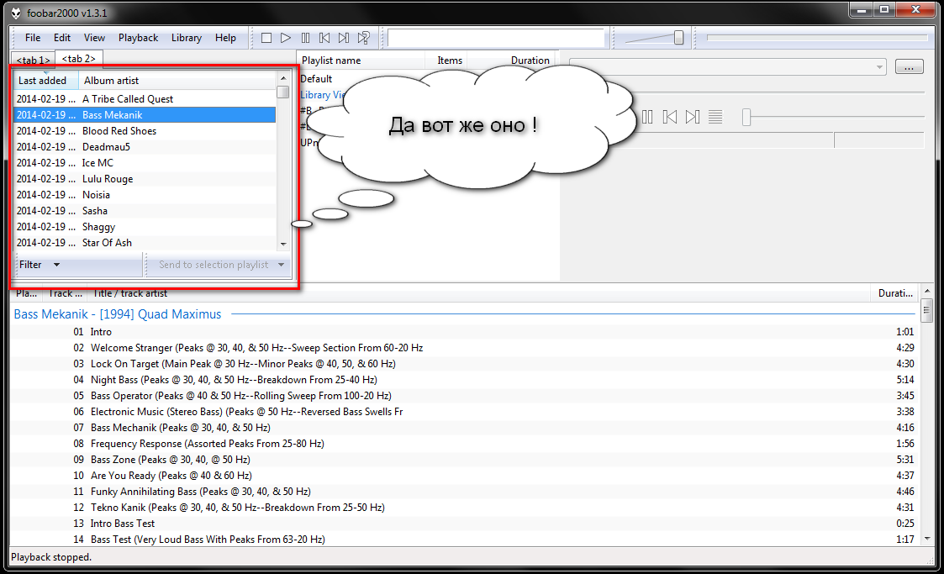Click Playback stopped status bar text

pos(51,557)
